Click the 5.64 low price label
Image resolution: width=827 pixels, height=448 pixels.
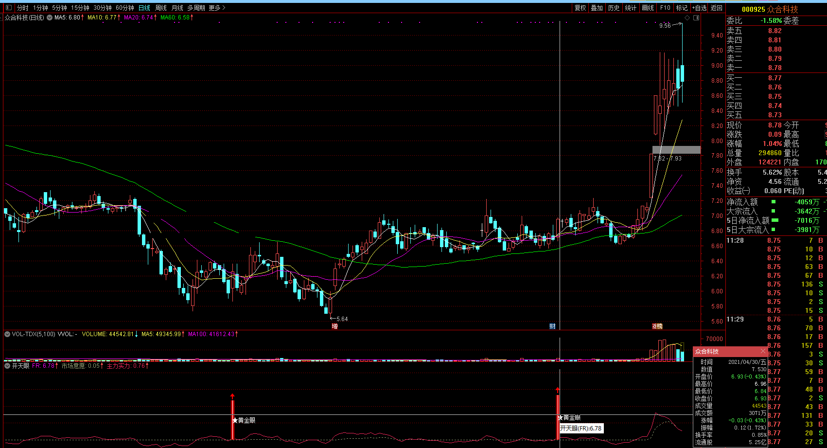click(x=342, y=319)
